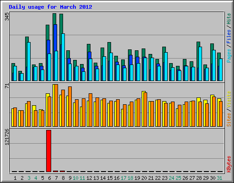Click the cyan Pages bar above day 3
The image size is (234, 183).
point(29,61)
